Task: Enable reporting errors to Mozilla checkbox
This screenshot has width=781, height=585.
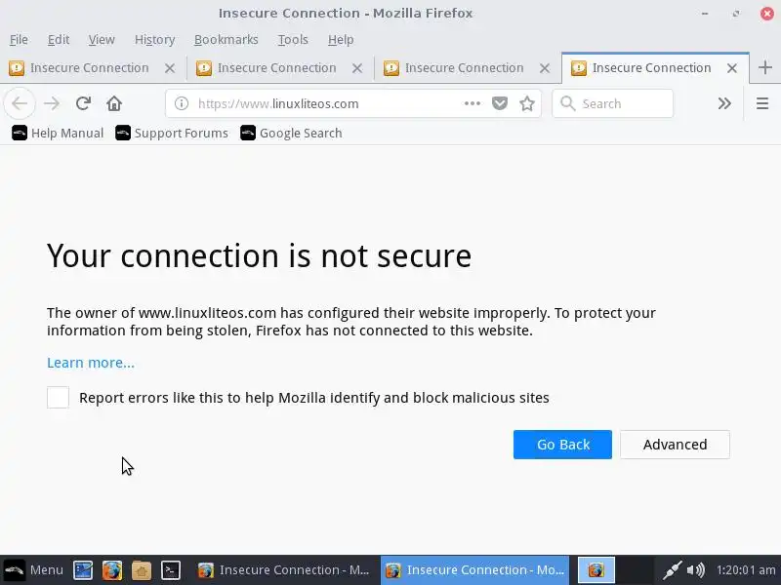Action: 58,398
